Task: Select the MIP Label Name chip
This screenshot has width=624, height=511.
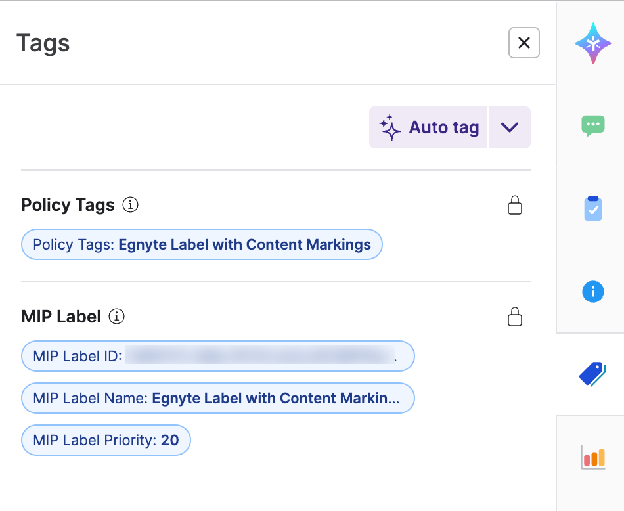Action: (217, 398)
